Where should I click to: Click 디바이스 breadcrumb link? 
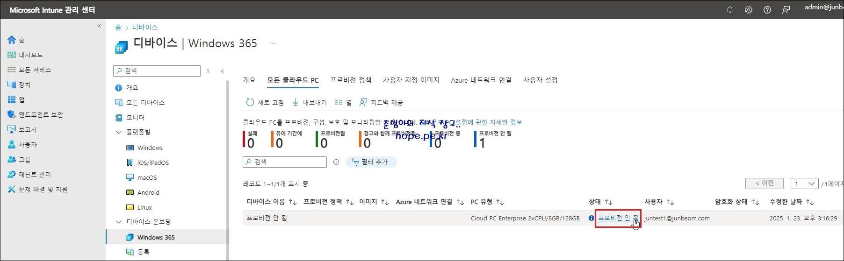(x=145, y=28)
